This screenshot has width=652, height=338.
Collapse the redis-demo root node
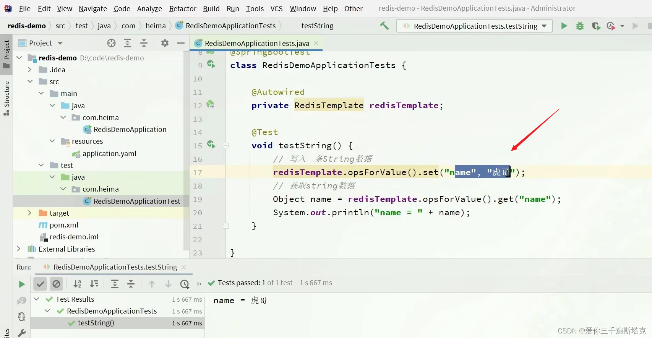click(x=19, y=58)
